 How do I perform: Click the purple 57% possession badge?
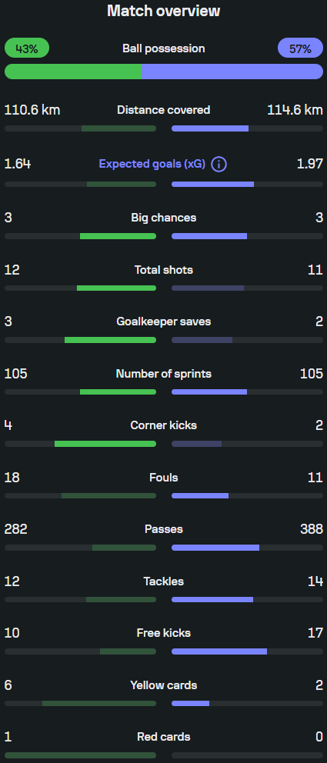tap(300, 48)
